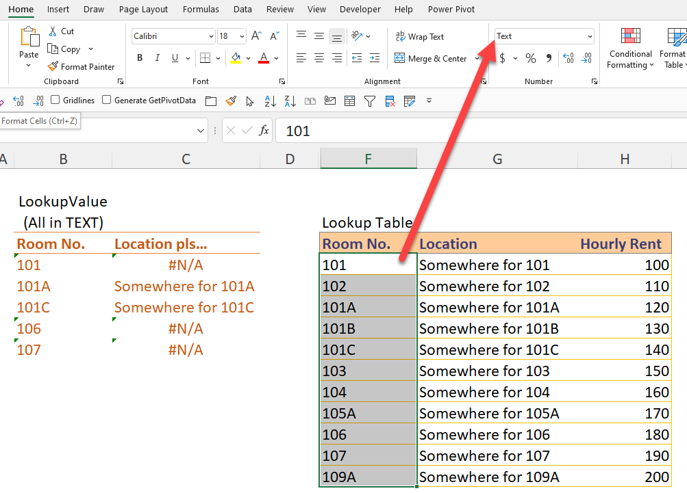The height and width of the screenshot is (493, 687).
Task: Apply bold formatting from the Font group
Action: pos(139,57)
